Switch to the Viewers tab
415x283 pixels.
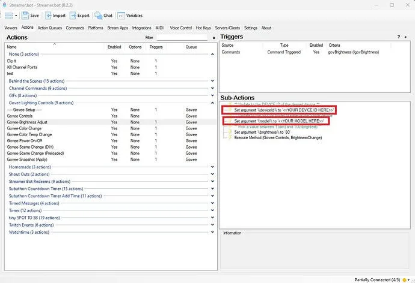tap(11, 28)
